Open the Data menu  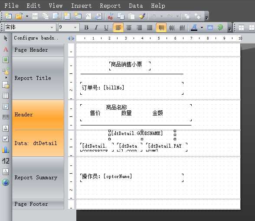[136, 6]
